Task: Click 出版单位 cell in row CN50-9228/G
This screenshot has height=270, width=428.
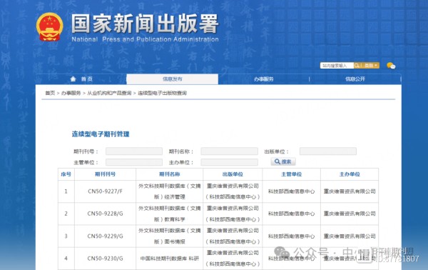Action: coord(233,214)
